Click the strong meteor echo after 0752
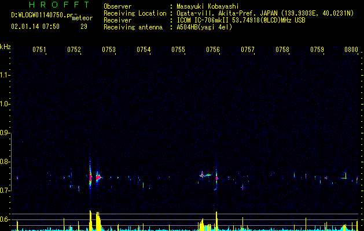Screen dimensions: 364x231 tap(90, 177)
